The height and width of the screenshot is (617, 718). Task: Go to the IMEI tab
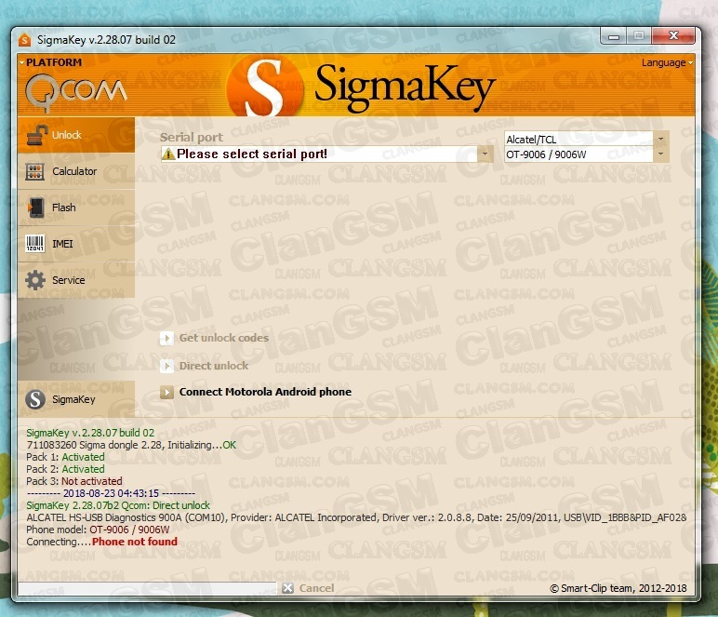point(76,244)
